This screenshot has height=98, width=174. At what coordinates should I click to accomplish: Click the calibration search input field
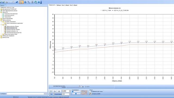click(25, 94)
